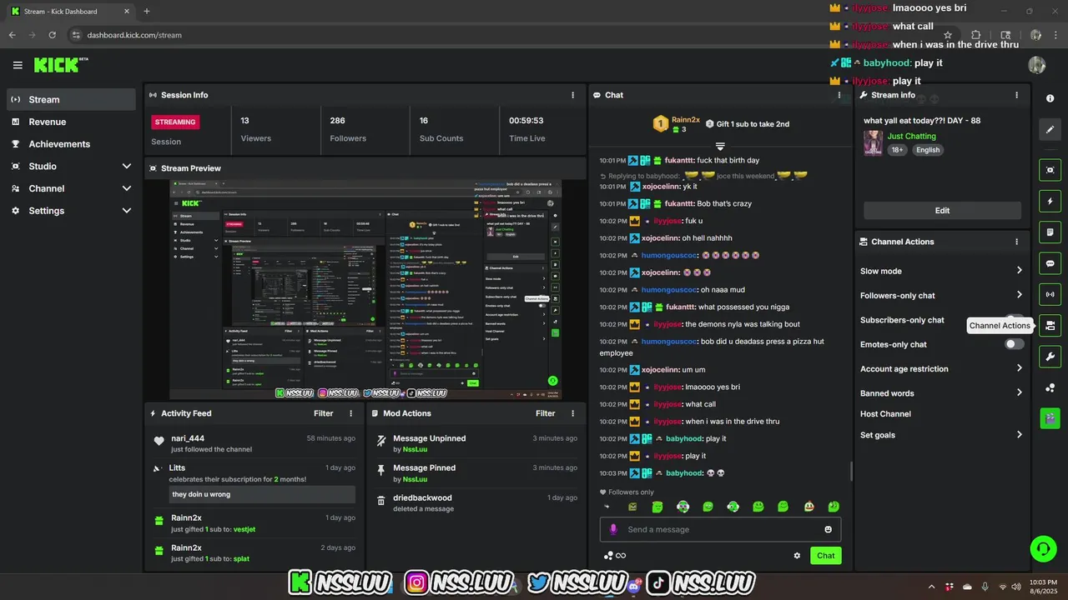Open Filter in Activity Feed
Screen dimensions: 1068x600
tap(323, 413)
